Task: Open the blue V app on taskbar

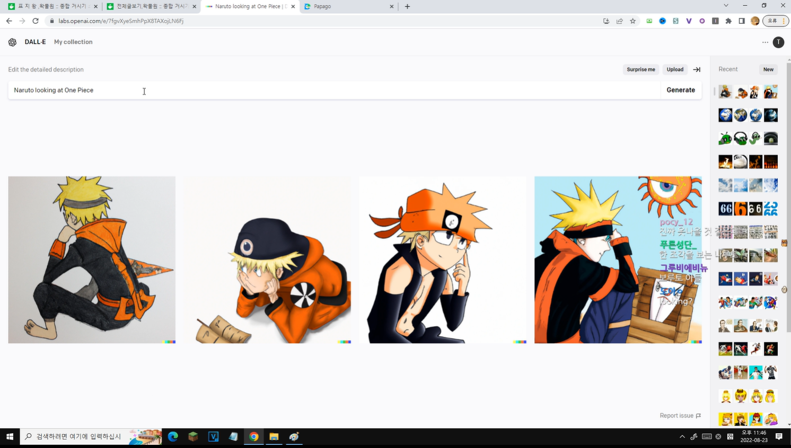Action: point(213,437)
